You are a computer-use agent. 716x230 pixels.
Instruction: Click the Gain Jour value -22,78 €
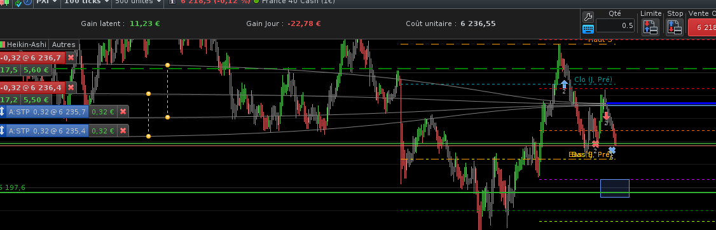[x=304, y=24]
